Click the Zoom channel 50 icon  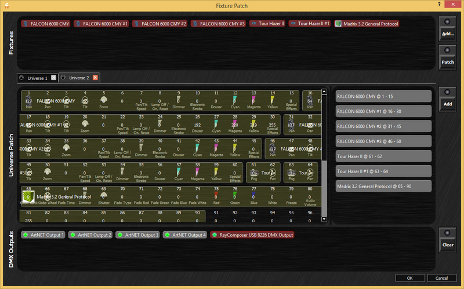coord(48,171)
